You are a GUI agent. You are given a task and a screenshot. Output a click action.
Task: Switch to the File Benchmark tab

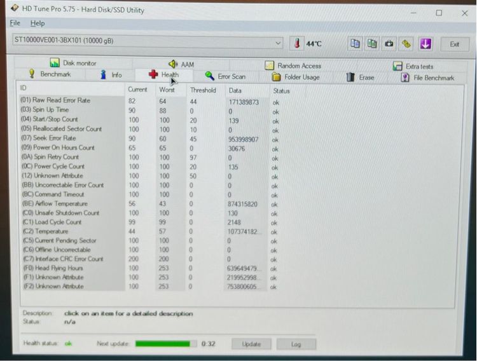(427, 78)
